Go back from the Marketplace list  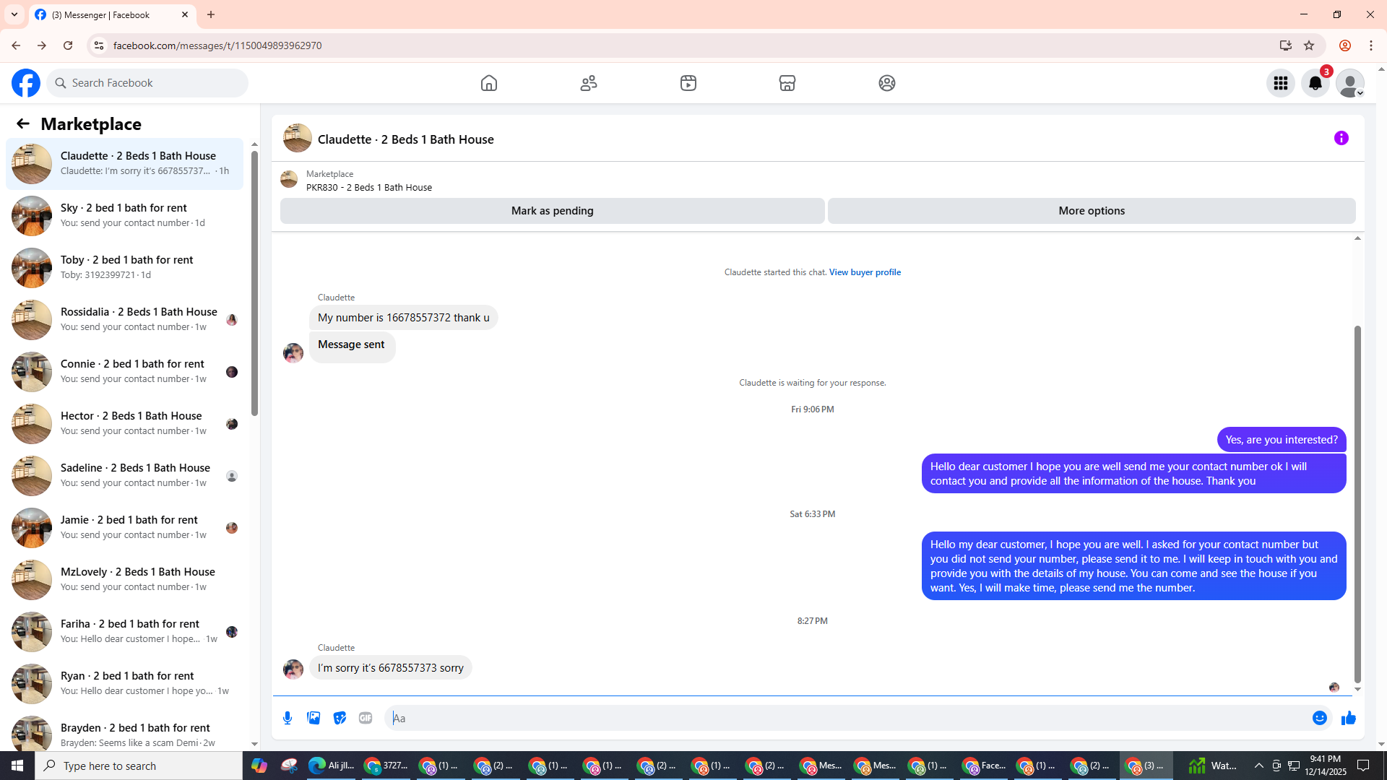pos(23,123)
